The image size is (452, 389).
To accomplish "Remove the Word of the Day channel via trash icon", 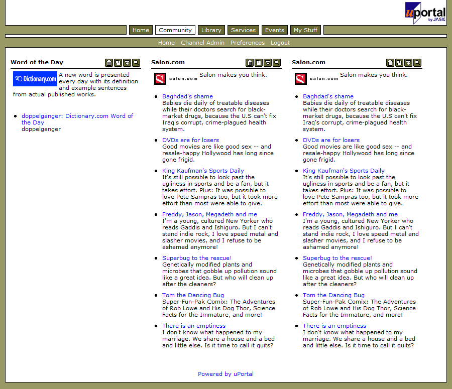I will coord(109,63).
